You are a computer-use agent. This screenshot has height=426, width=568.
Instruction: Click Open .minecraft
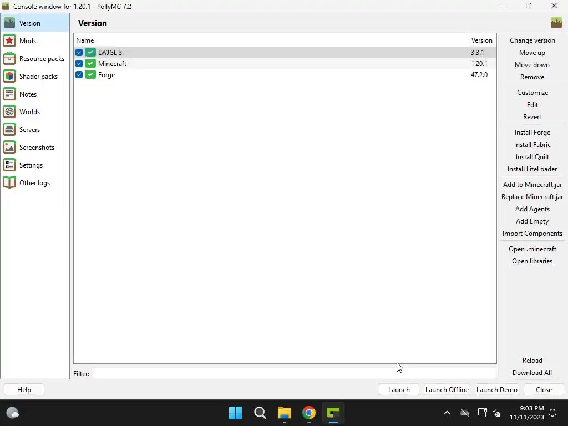[x=532, y=249]
